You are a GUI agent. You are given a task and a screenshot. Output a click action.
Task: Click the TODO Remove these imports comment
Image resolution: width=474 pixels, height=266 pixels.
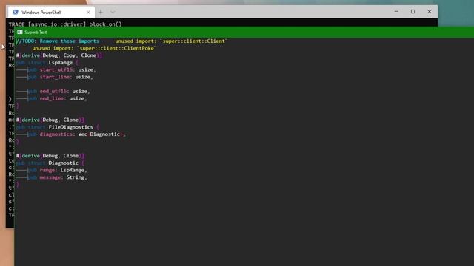click(58, 41)
